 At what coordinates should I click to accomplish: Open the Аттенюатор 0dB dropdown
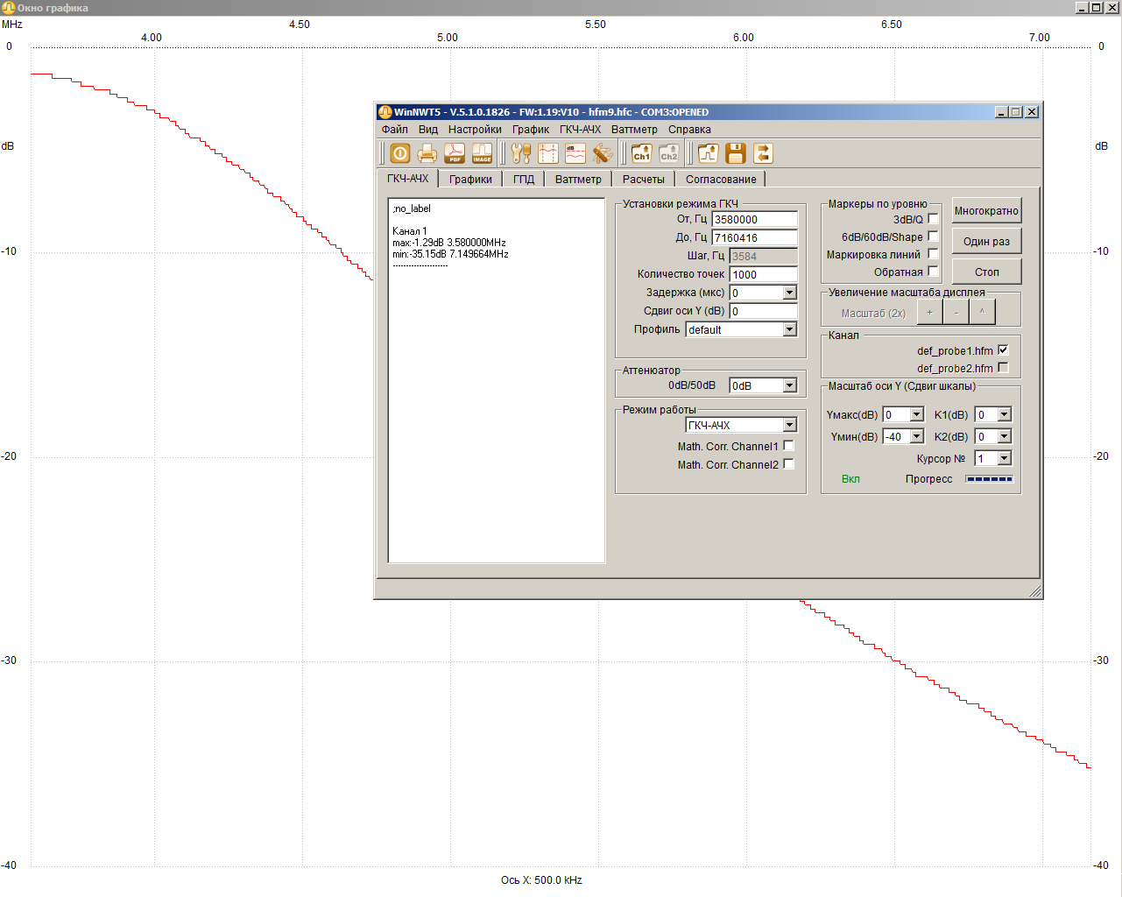tap(789, 385)
